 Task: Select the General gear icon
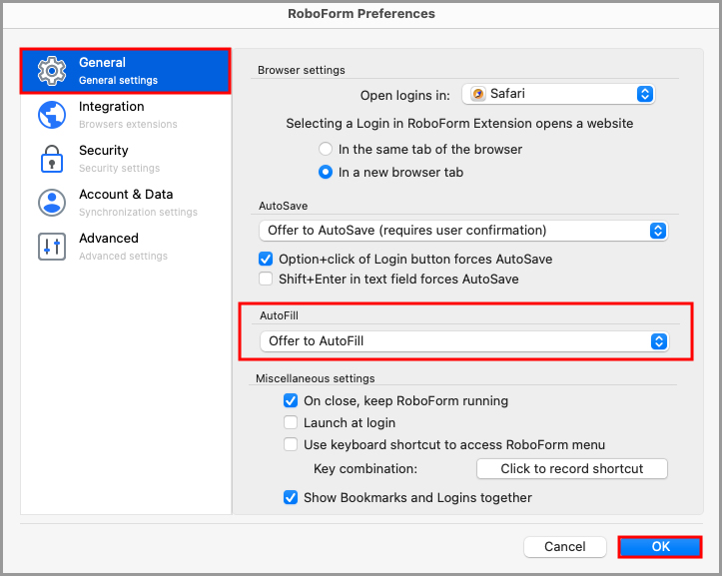pos(52,71)
